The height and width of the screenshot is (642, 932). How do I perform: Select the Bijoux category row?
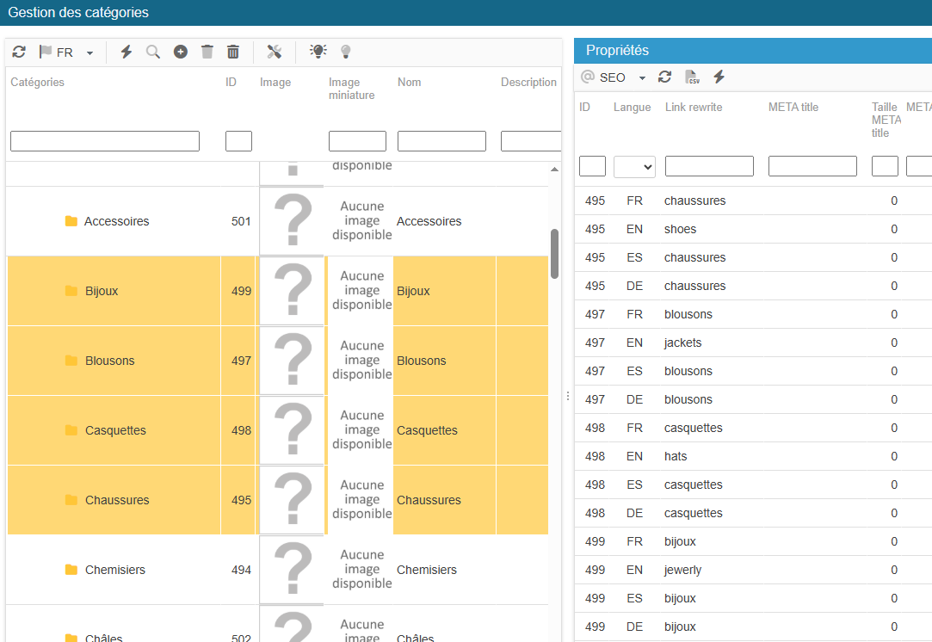[278, 291]
